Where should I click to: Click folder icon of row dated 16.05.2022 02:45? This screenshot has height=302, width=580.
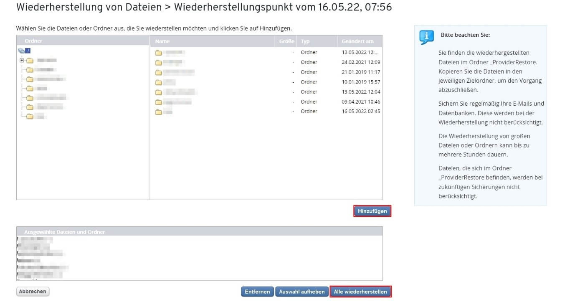(x=158, y=112)
